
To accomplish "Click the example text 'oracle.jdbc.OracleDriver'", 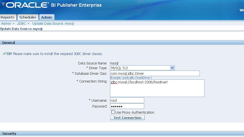I will click(x=136, y=78).
